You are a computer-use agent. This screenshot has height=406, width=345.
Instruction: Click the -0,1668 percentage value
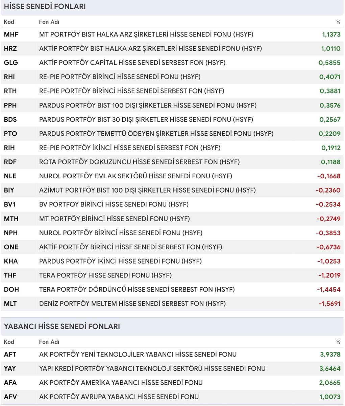329,176
